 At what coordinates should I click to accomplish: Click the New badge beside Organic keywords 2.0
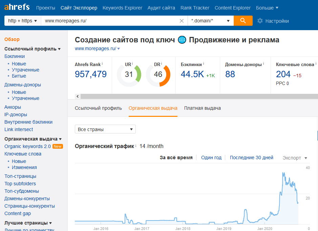pos(58,146)
